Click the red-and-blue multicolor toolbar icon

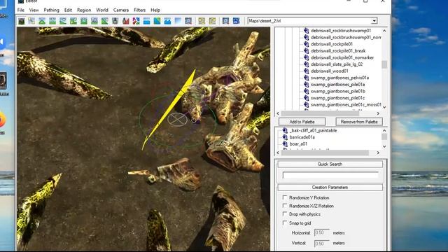click(136, 21)
